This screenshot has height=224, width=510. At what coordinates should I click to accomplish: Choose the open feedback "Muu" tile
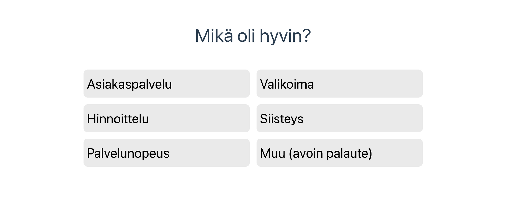pyautogui.click(x=339, y=153)
